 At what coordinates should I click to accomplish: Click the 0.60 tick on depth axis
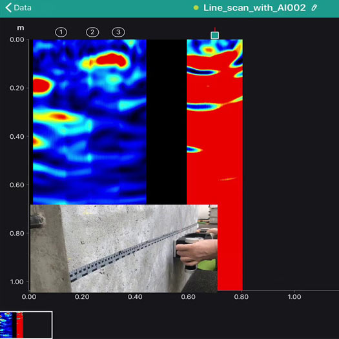[x=17, y=185]
